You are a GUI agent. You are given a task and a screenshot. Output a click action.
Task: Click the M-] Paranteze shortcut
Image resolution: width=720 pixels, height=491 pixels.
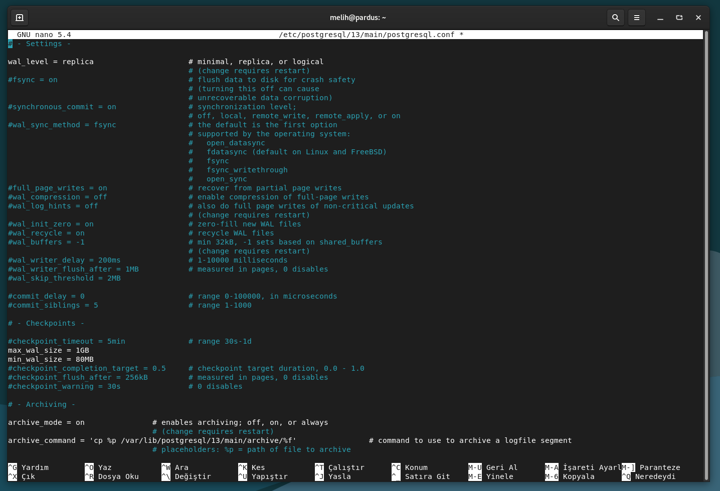point(651,467)
